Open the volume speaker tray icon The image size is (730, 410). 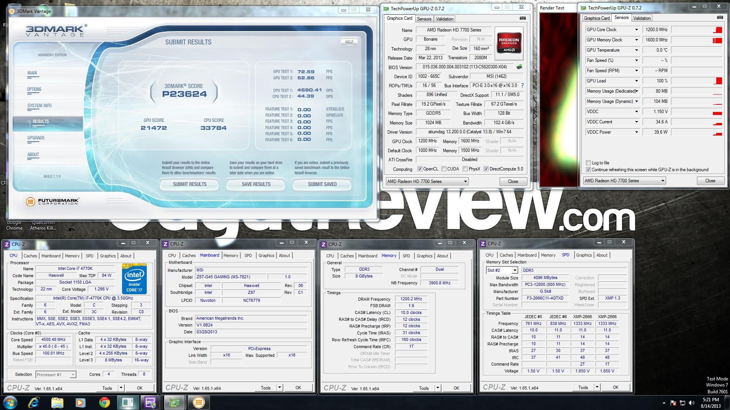[691, 403]
